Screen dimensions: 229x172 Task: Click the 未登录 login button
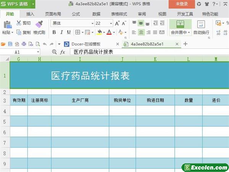tap(181, 4)
